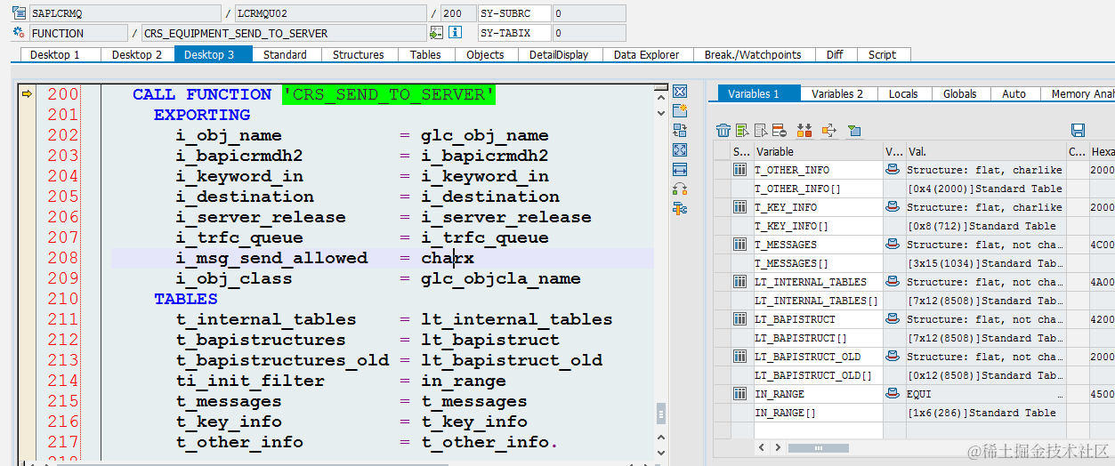Open the DetailDisplay tab
This screenshot has height=466, width=1115.
coord(559,54)
